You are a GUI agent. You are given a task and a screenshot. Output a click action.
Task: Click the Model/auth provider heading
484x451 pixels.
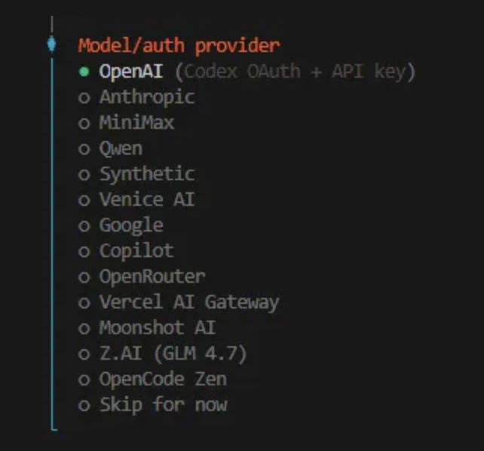click(x=179, y=45)
